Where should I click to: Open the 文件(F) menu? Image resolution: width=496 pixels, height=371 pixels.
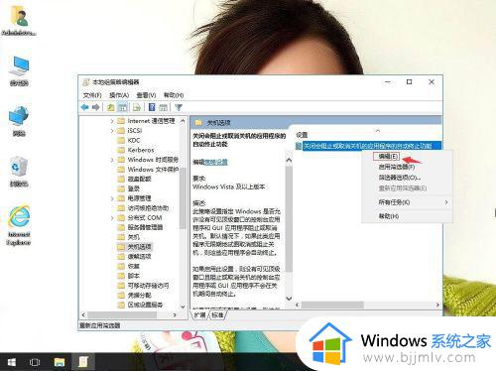pyautogui.click(x=92, y=95)
